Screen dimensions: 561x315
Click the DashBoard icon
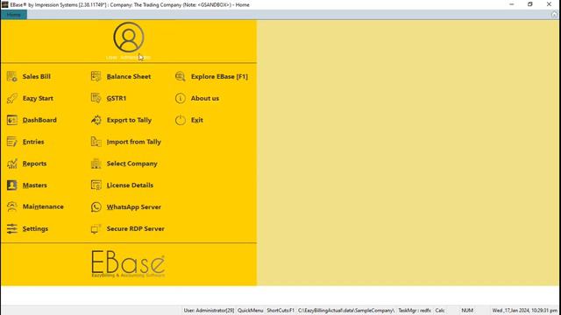coord(11,120)
